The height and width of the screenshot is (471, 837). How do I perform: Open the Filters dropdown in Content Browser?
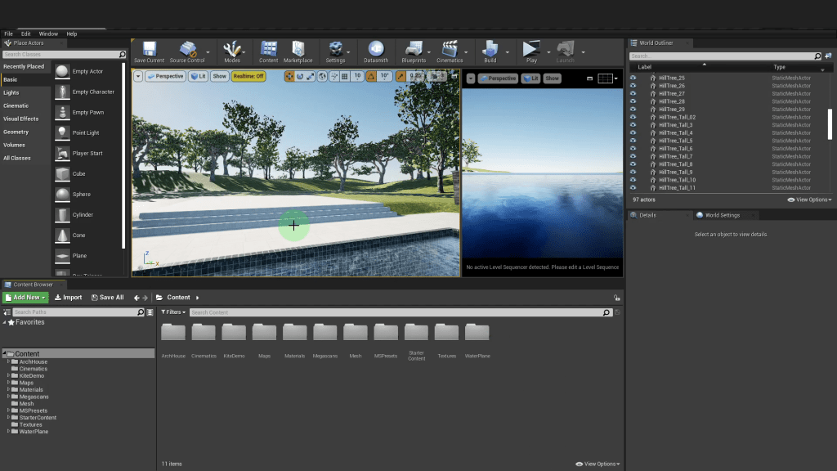(172, 312)
